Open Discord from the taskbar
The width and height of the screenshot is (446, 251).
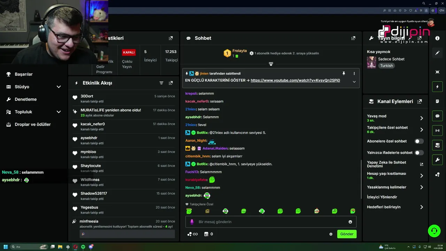[91, 247]
